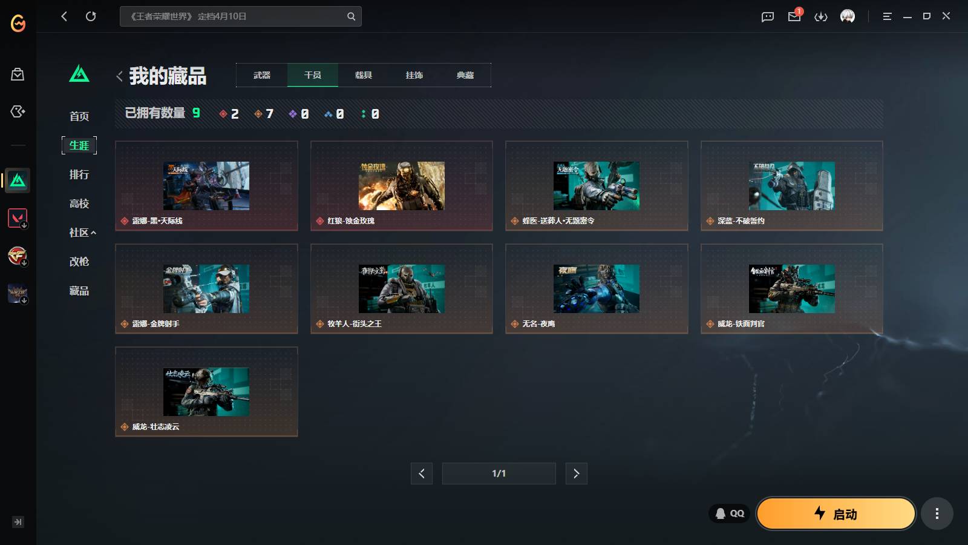968x545 pixels.
Task: Go to next page arrow
Action: [576, 474]
